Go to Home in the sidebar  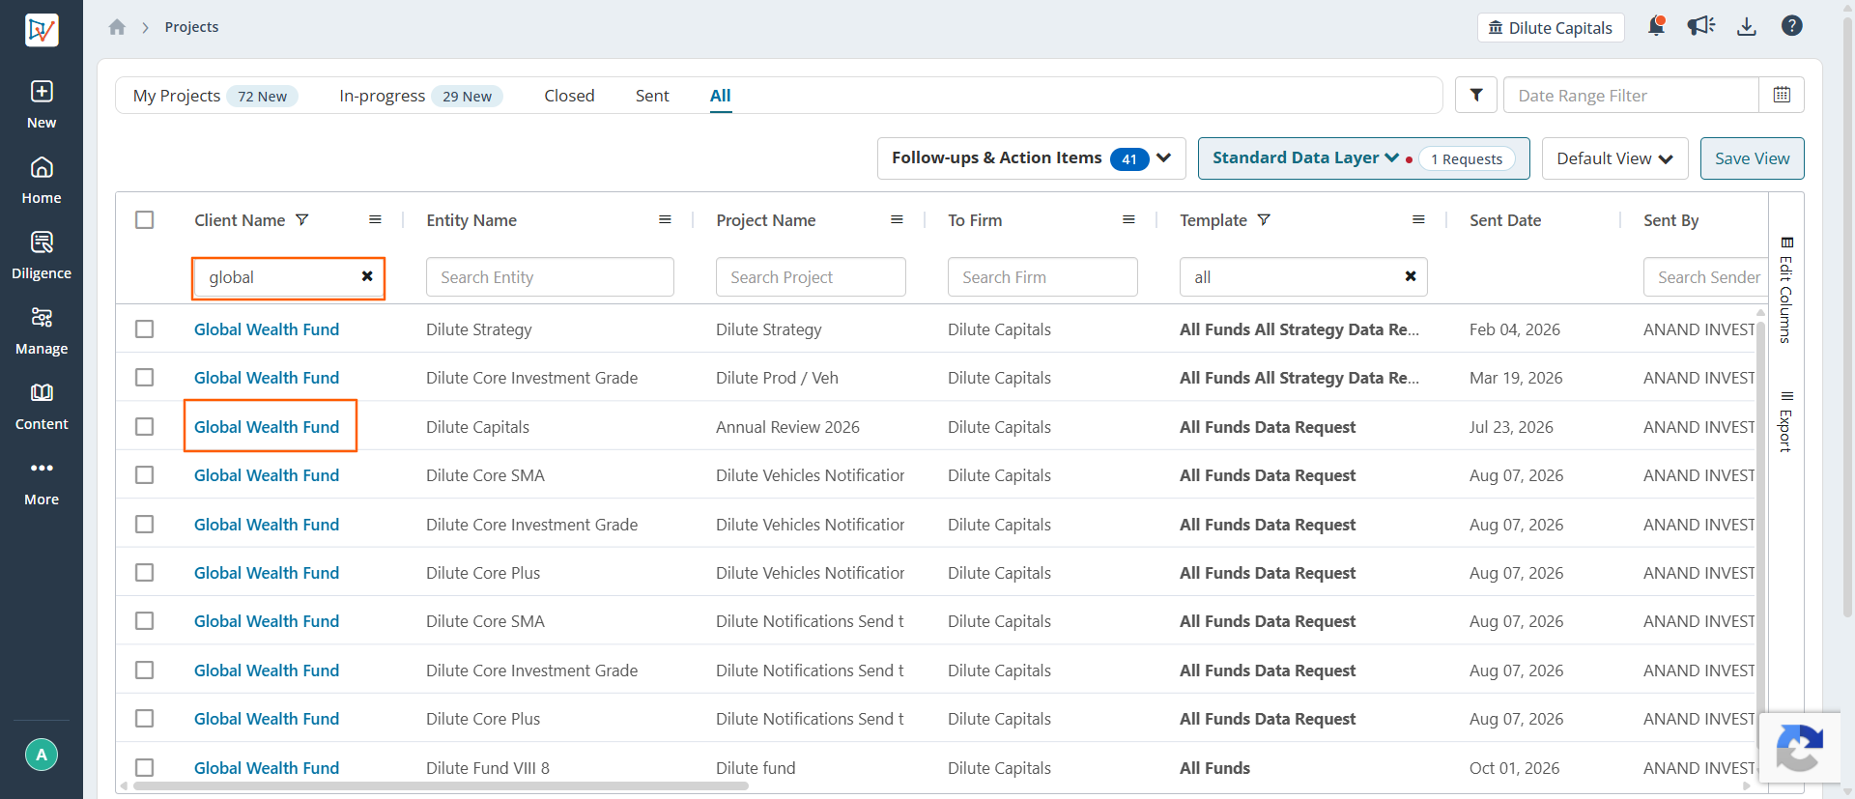click(42, 181)
